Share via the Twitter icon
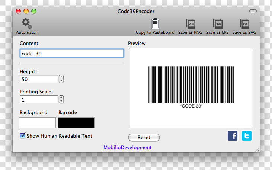The image size is (272, 170). (246, 136)
